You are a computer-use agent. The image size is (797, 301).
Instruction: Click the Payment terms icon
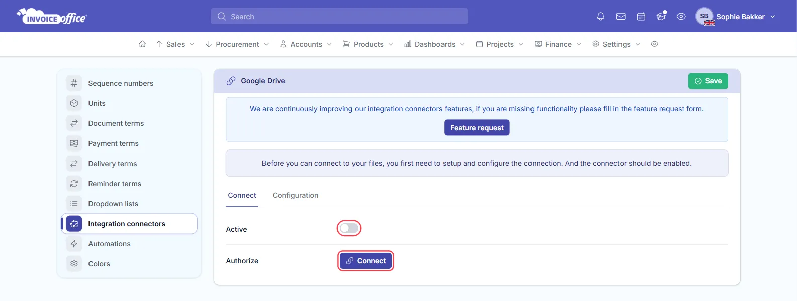point(74,143)
